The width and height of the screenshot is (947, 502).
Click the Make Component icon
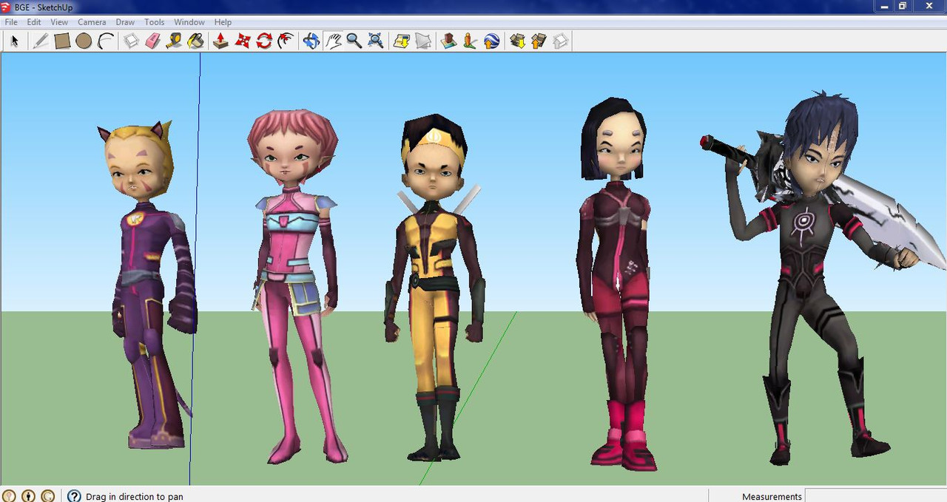point(132,41)
